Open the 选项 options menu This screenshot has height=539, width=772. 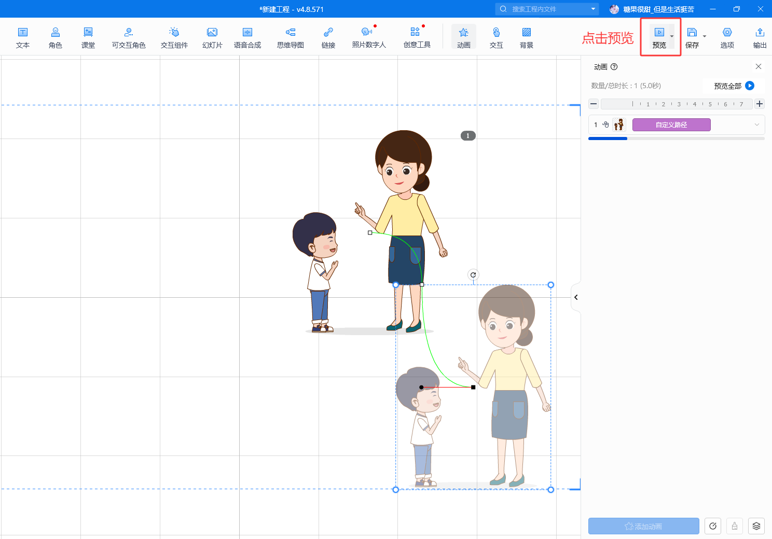coord(727,37)
